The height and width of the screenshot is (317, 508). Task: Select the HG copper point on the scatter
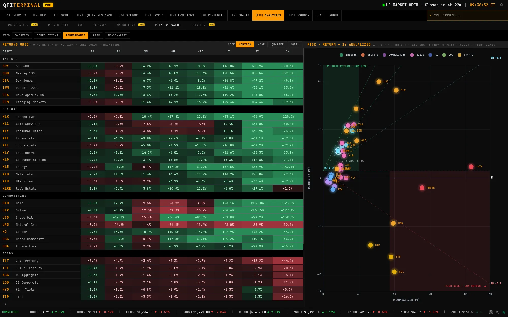click(x=356, y=109)
